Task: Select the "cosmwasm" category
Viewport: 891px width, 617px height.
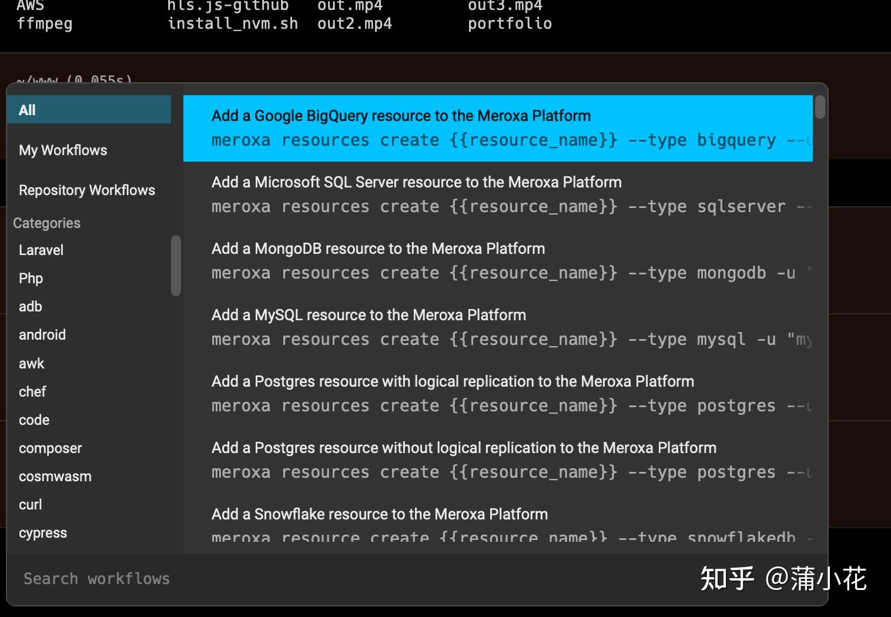Action: click(55, 476)
